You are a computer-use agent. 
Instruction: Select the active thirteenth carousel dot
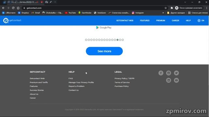click(x=118, y=40)
